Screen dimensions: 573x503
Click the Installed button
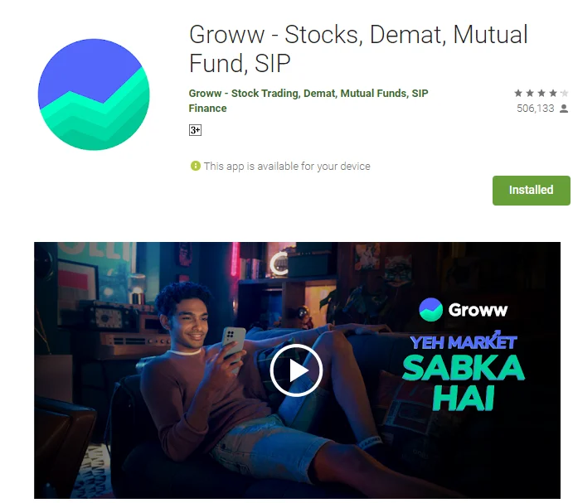coord(531,191)
